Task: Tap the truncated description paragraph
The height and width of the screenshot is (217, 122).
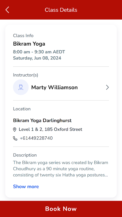Action: (60, 169)
